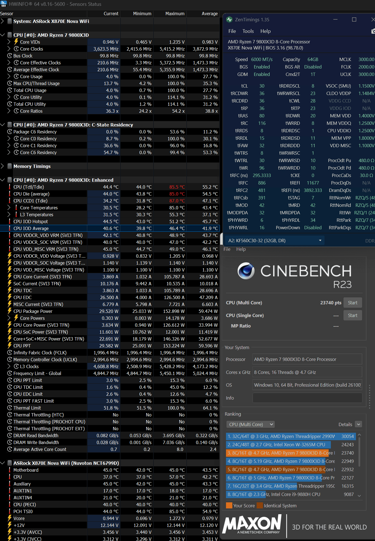
Task: Expand the Memory Timings group
Action: (2, 166)
